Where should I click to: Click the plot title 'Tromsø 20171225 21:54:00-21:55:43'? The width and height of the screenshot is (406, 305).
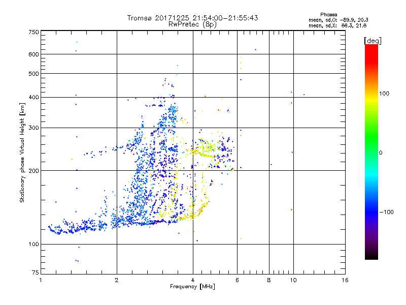(192, 18)
